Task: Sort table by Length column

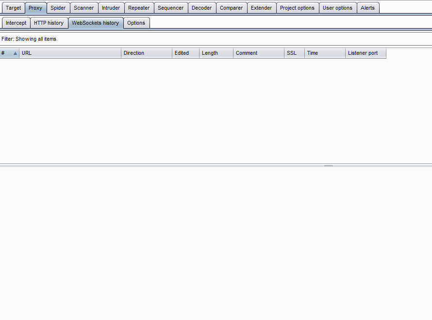Action: [216, 53]
